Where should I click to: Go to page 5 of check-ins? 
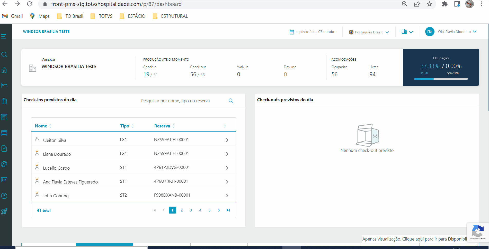point(209,210)
